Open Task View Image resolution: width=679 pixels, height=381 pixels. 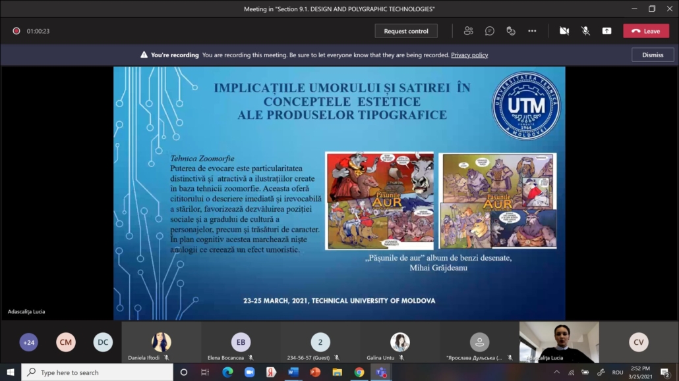tap(205, 372)
